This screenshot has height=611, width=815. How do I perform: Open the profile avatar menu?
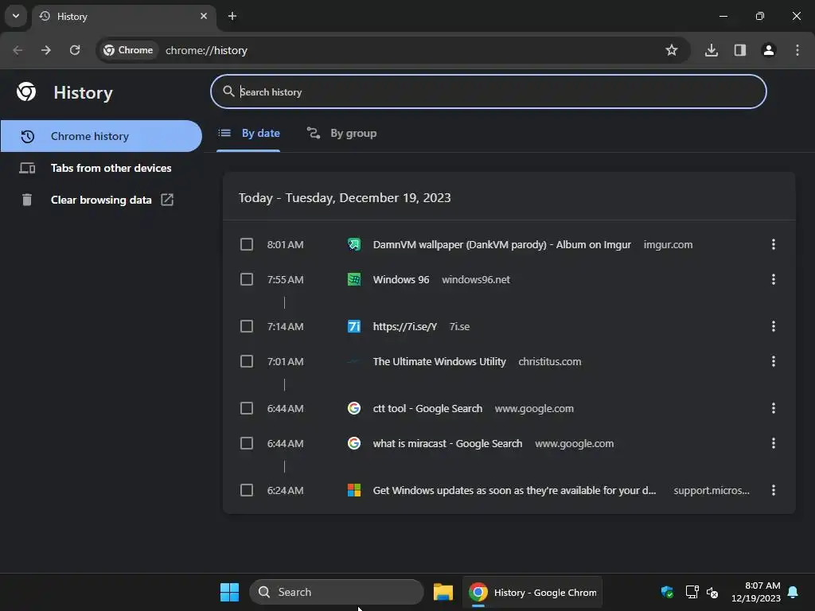point(769,50)
